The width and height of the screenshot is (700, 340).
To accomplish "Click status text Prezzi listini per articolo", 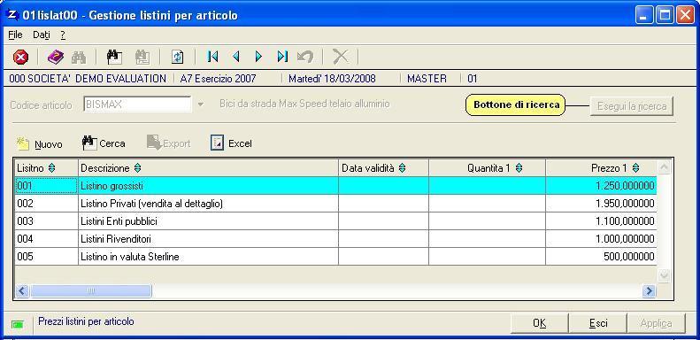I will tap(86, 321).
